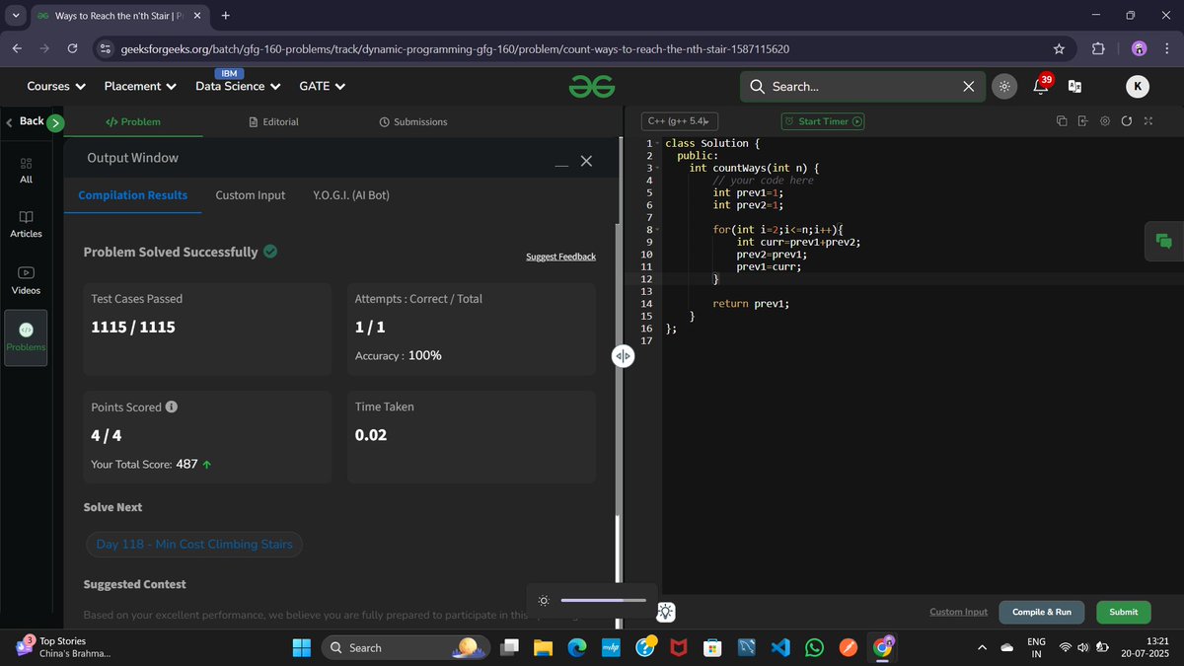The image size is (1184, 666).
Task: Click the lightbulb hint icon
Action: point(666,612)
